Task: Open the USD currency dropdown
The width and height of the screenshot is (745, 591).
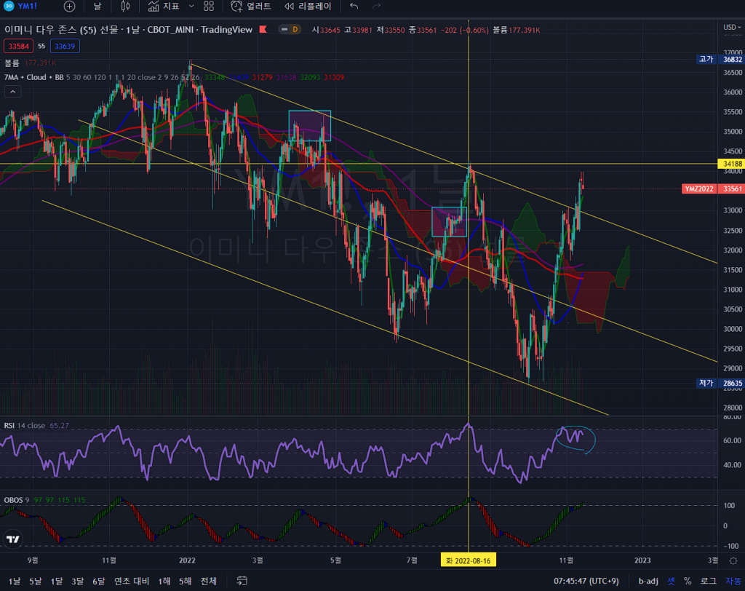Action: 730,27
